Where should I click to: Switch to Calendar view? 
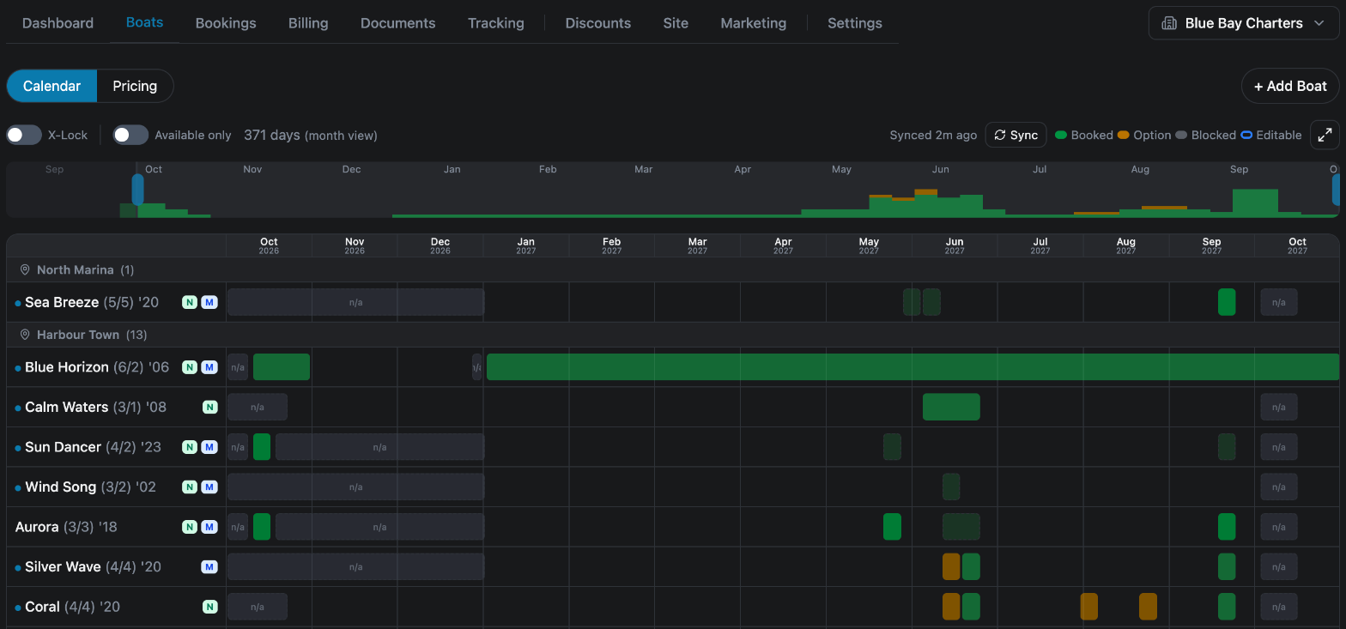[x=52, y=86]
